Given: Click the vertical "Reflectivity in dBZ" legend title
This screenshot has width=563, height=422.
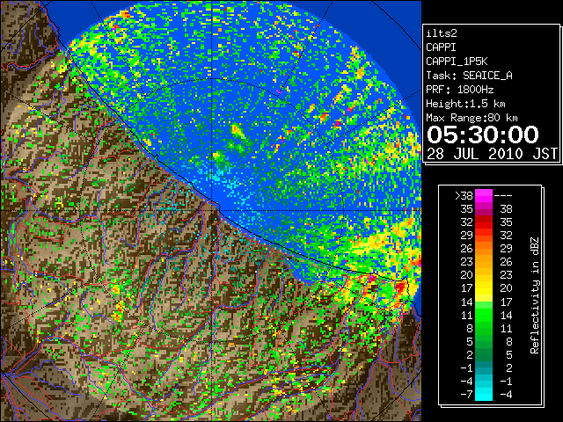Looking at the screenshot, I should 534,295.
